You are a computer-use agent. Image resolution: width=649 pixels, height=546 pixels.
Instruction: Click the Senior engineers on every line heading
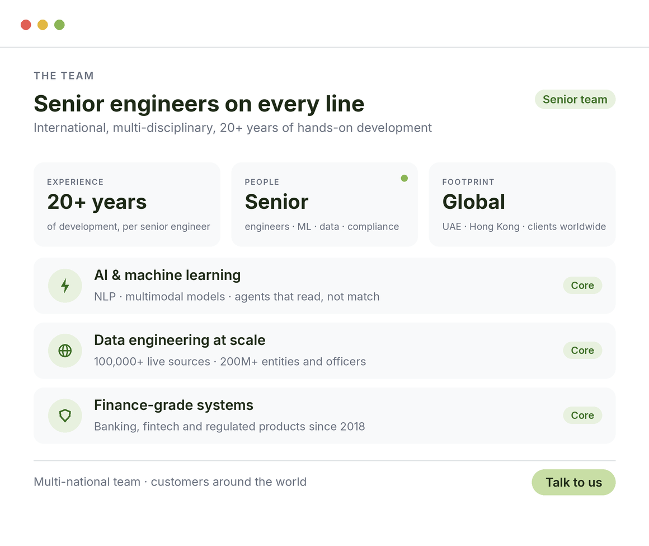click(199, 104)
